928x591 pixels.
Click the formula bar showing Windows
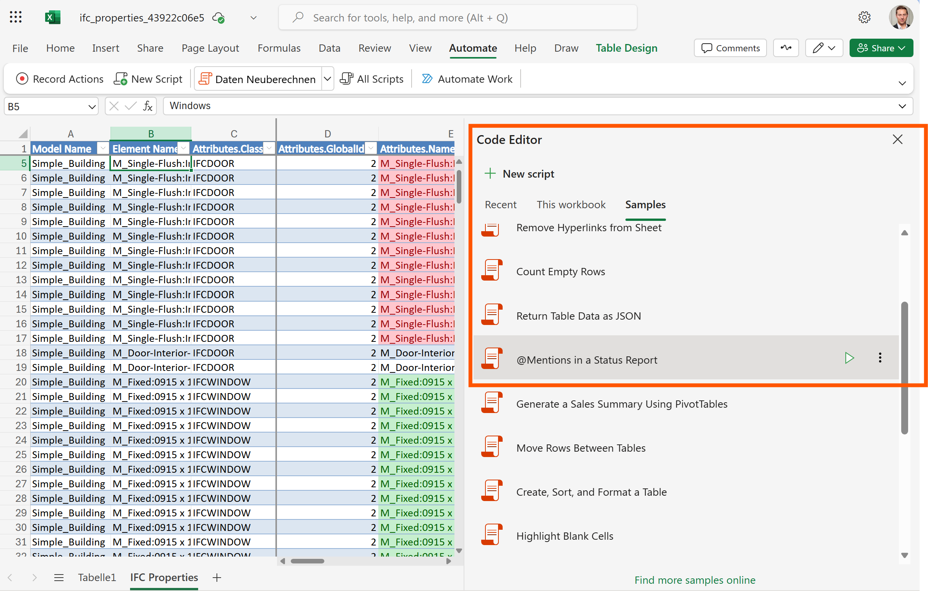pos(537,106)
